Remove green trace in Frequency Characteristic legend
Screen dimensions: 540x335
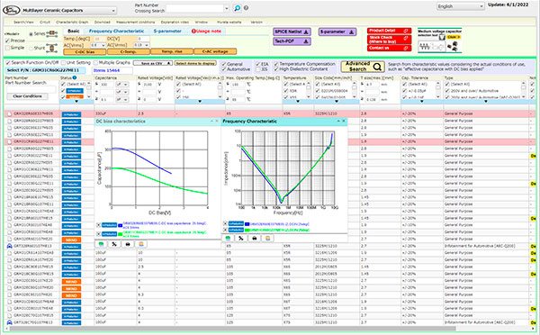click(225, 230)
